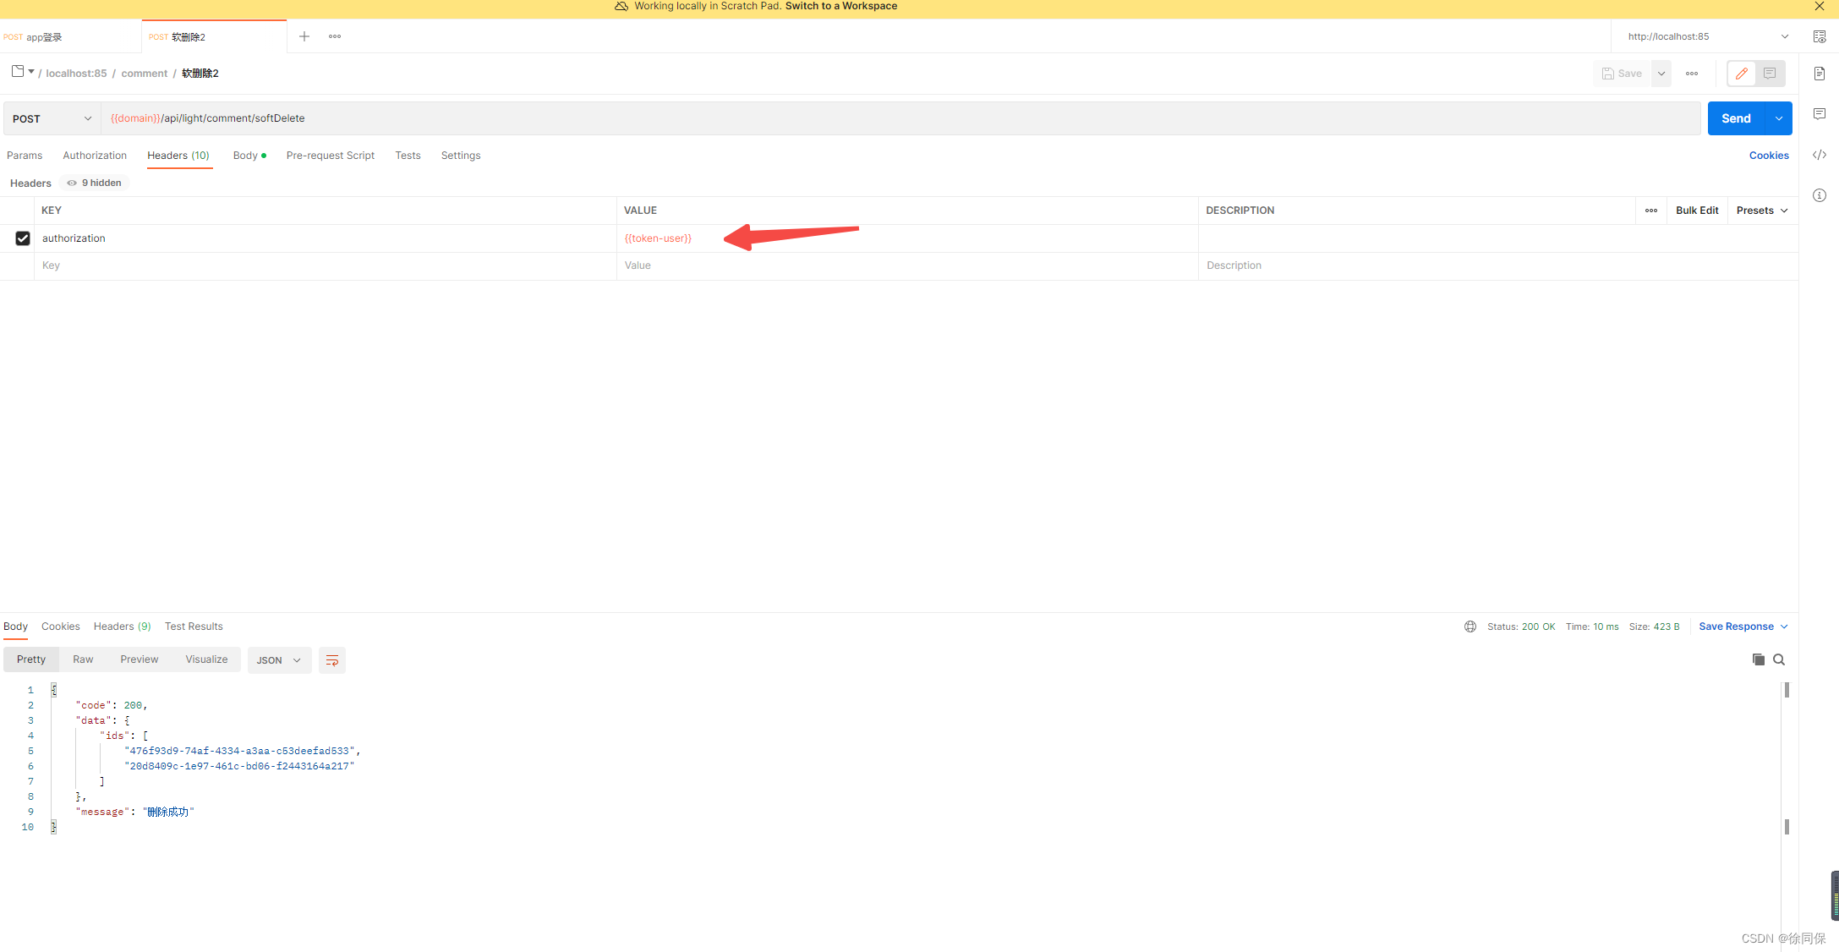Viewport: 1839px width, 952px height.
Task: Open the Documentation panel in right sidebar
Action: pyautogui.click(x=1820, y=74)
